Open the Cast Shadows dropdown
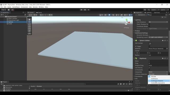 (158, 22)
